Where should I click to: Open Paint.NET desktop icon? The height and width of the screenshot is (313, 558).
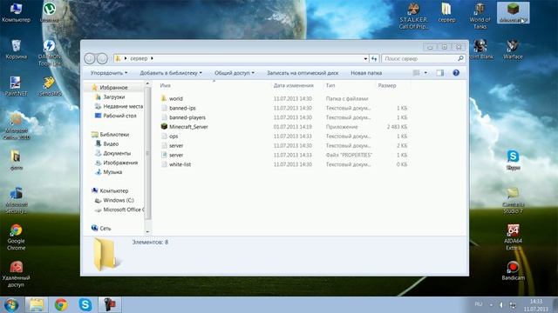16,87
